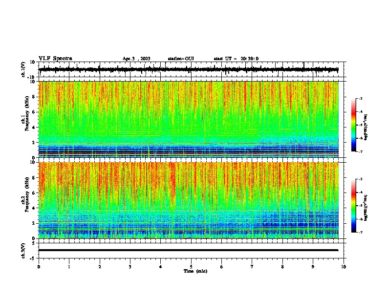The width and height of the screenshot is (387, 299).
Task: Click the '4' kHz tick of ch.2 spectrogram
Action: (34, 208)
